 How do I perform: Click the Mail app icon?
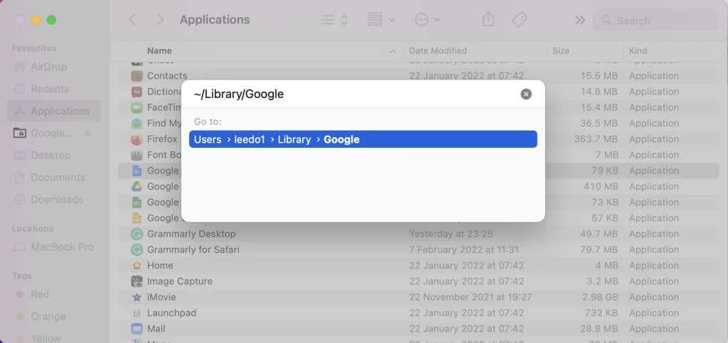point(136,329)
